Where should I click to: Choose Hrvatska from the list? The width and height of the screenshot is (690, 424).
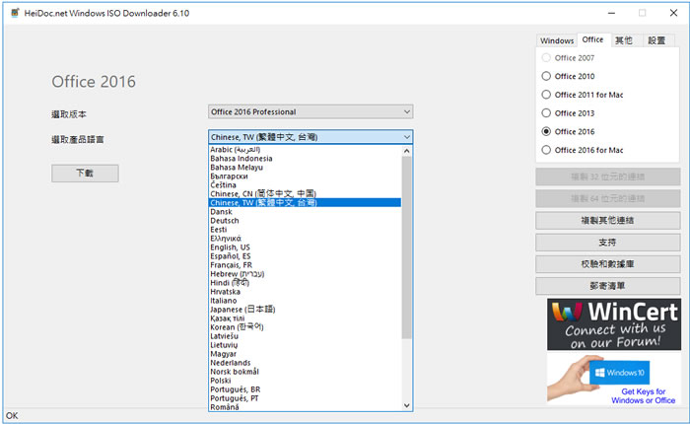click(x=305, y=292)
